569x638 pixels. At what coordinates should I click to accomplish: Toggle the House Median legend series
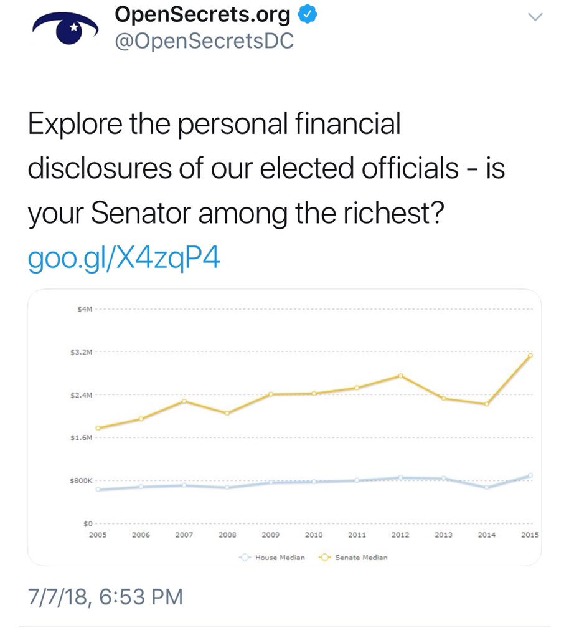(x=273, y=557)
